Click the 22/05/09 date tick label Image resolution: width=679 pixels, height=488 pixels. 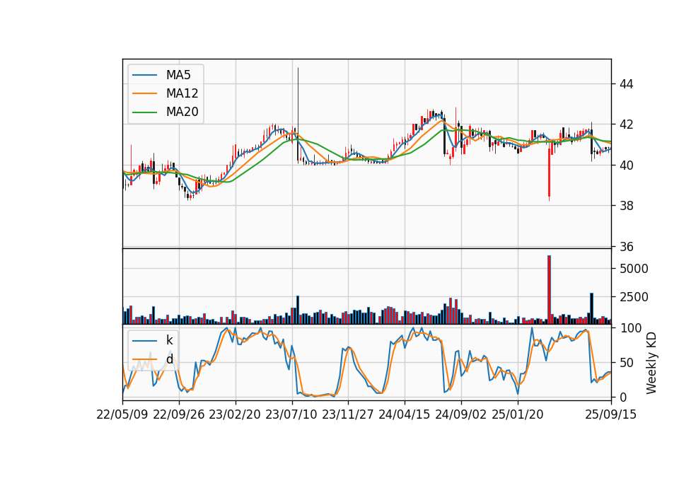tap(122, 414)
